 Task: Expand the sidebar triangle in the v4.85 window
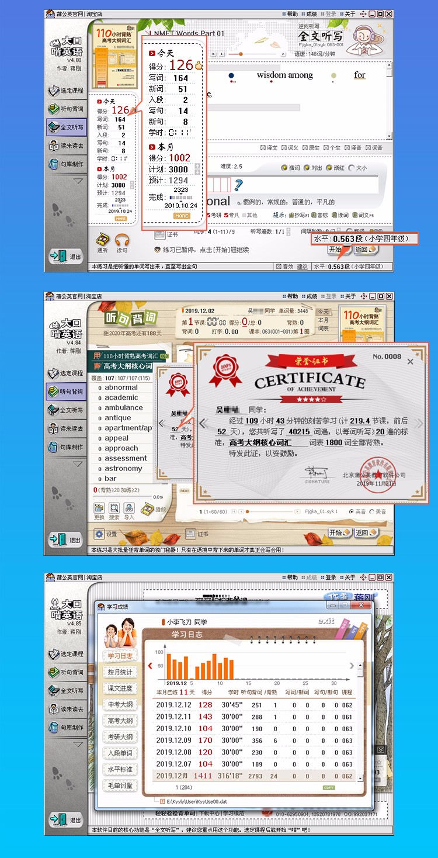[78, 745]
